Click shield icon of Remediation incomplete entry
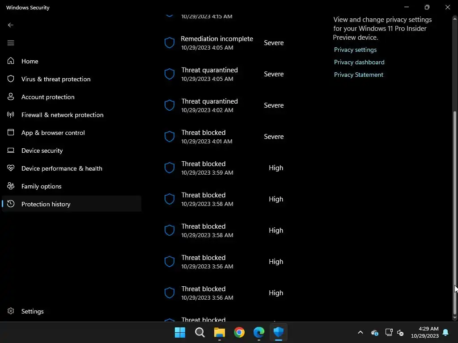 click(170, 43)
